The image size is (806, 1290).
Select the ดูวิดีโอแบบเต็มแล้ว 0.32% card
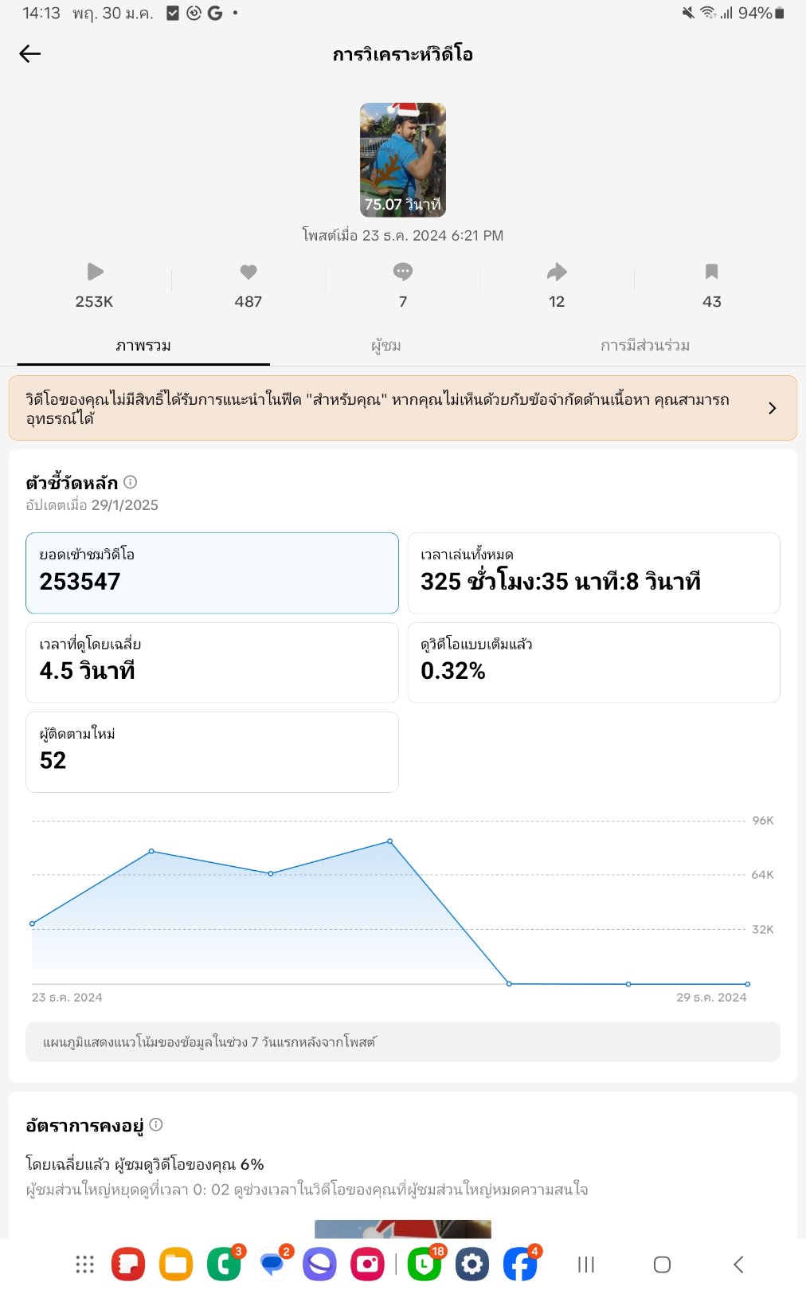(x=593, y=662)
